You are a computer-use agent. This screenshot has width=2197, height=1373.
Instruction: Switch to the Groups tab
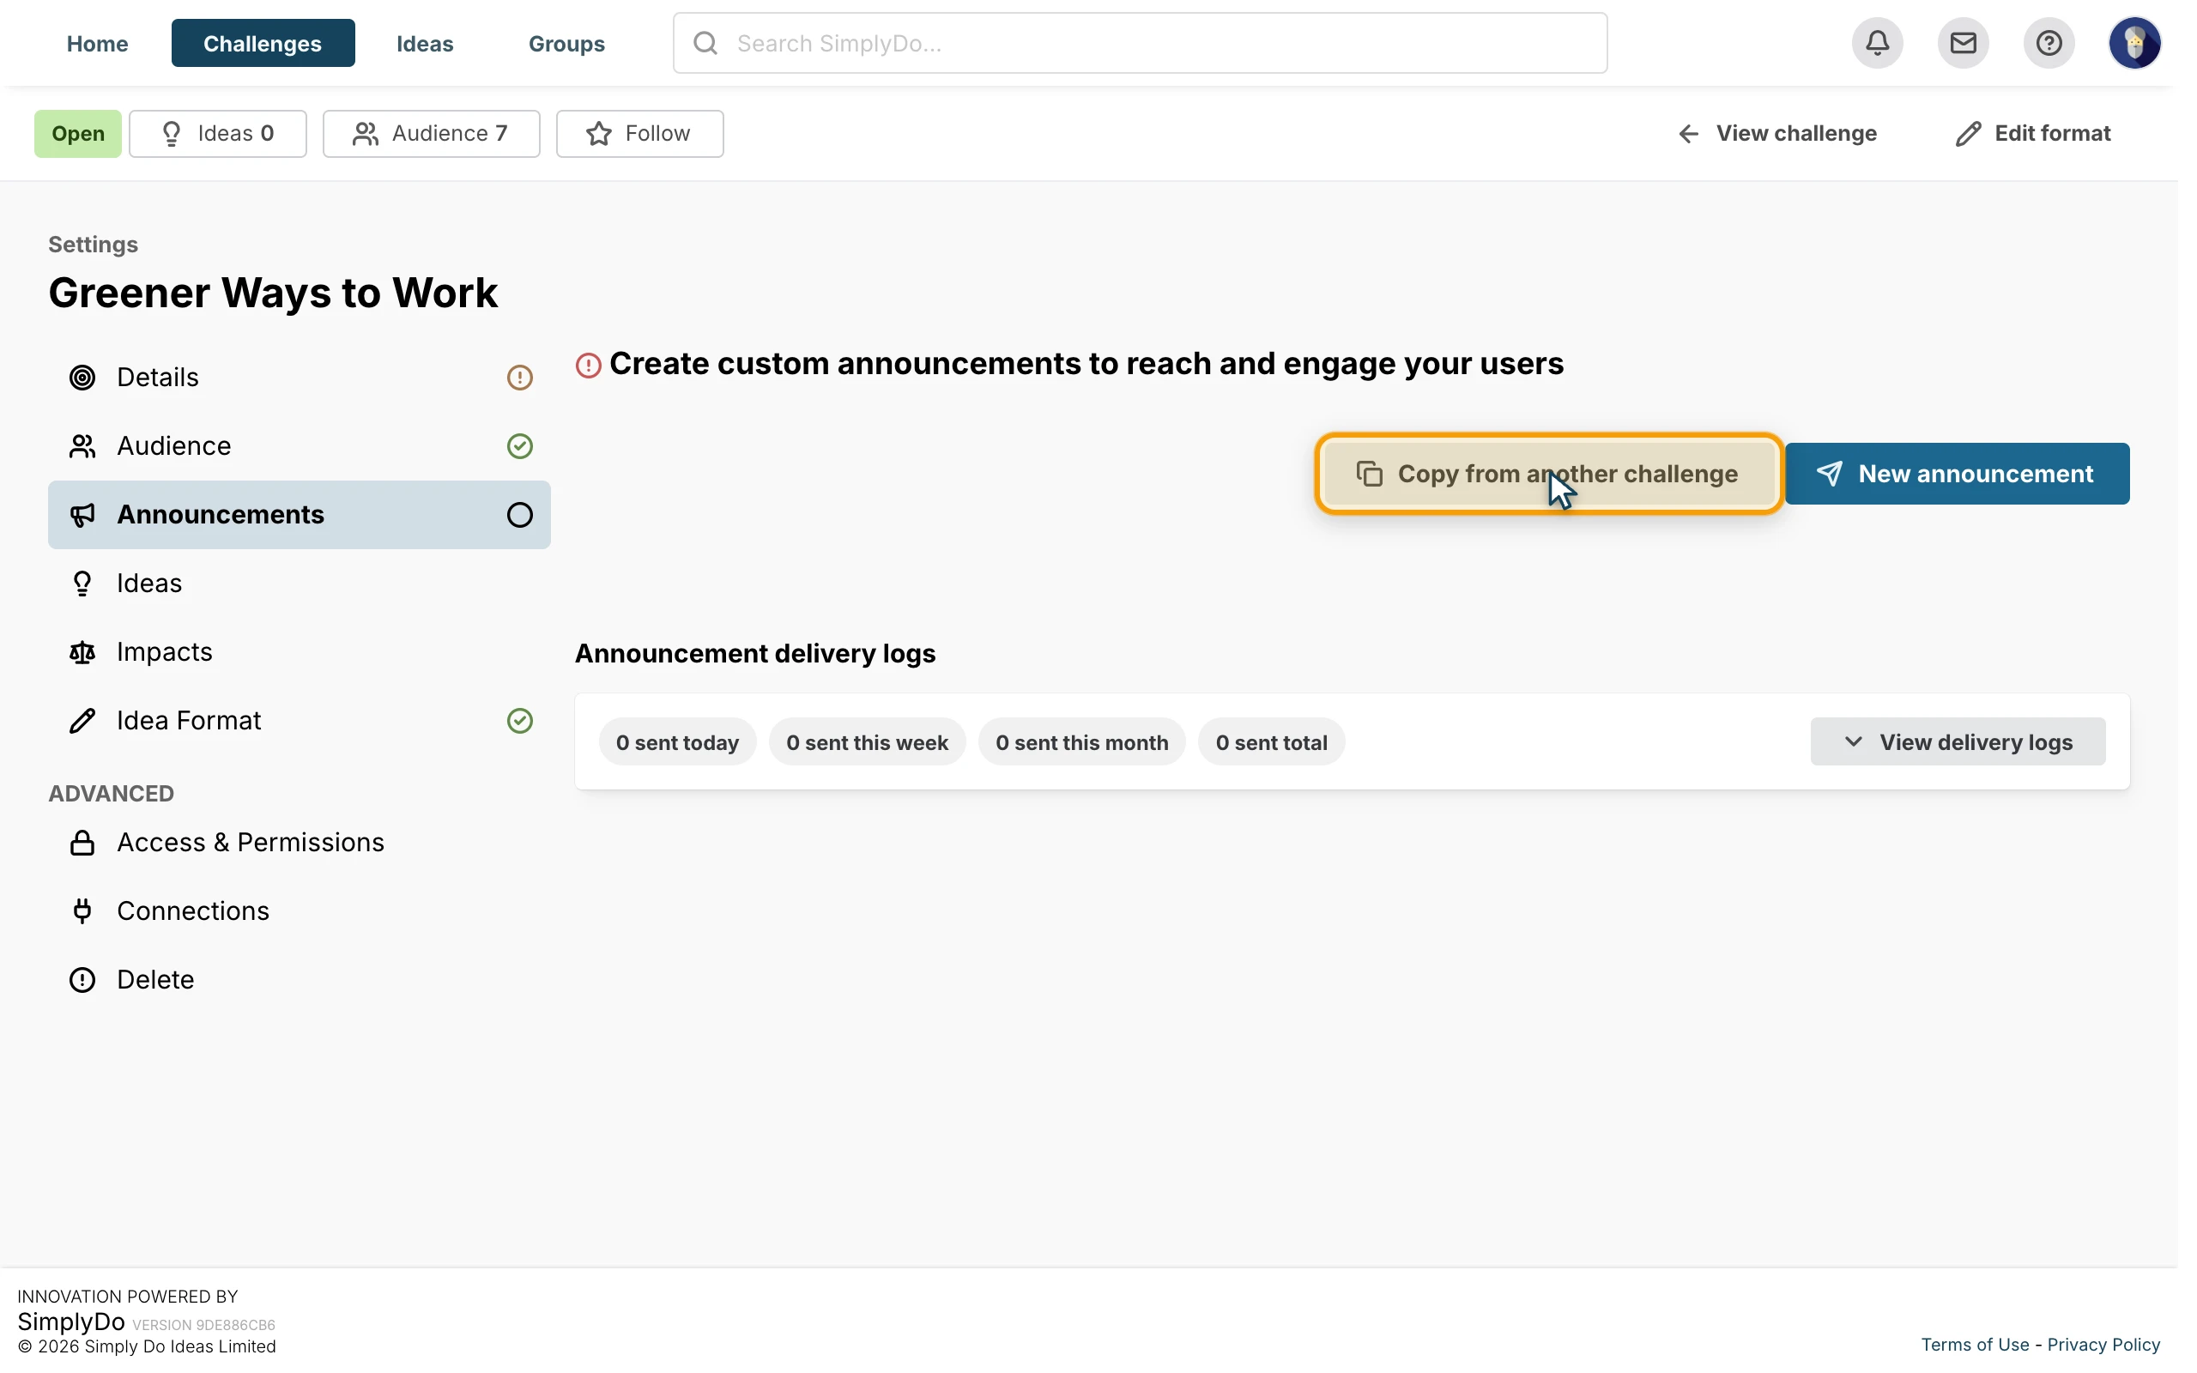(566, 43)
